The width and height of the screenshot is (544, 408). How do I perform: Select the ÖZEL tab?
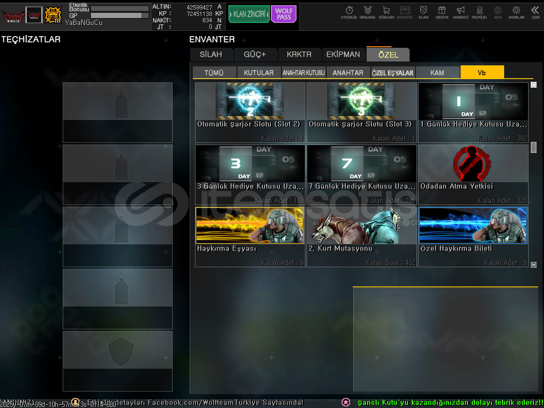pos(388,55)
